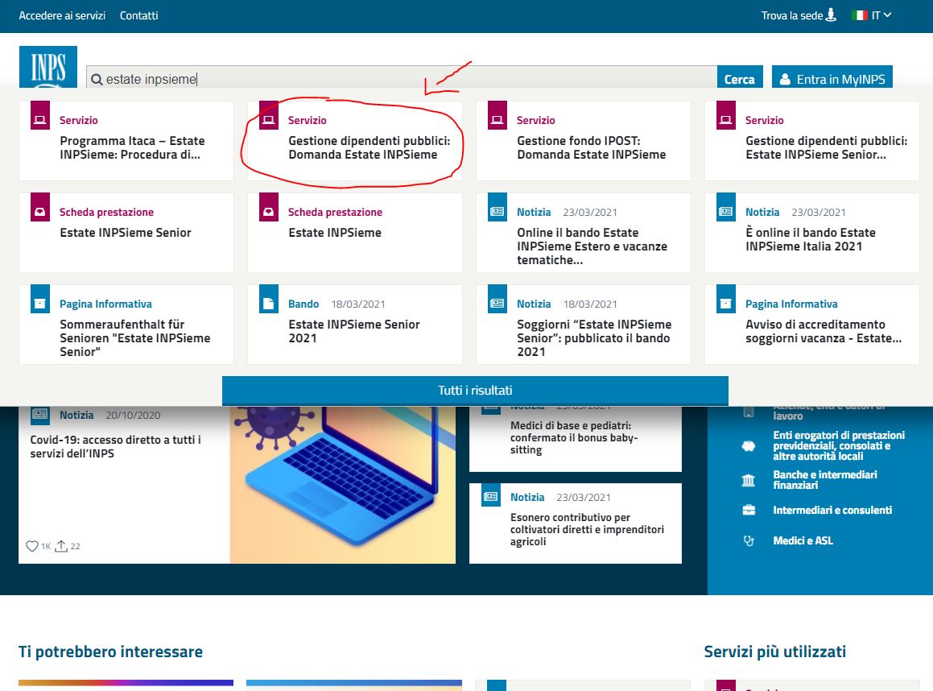Click the Trova la sede location icon
Screen dimensions: 933x691
point(832,15)
